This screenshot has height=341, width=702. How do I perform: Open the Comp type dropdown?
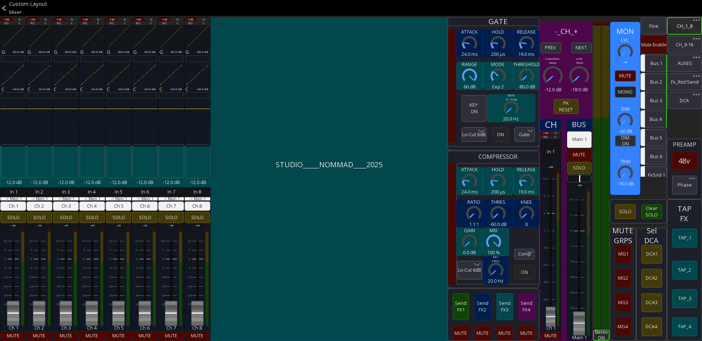[524, 254]
